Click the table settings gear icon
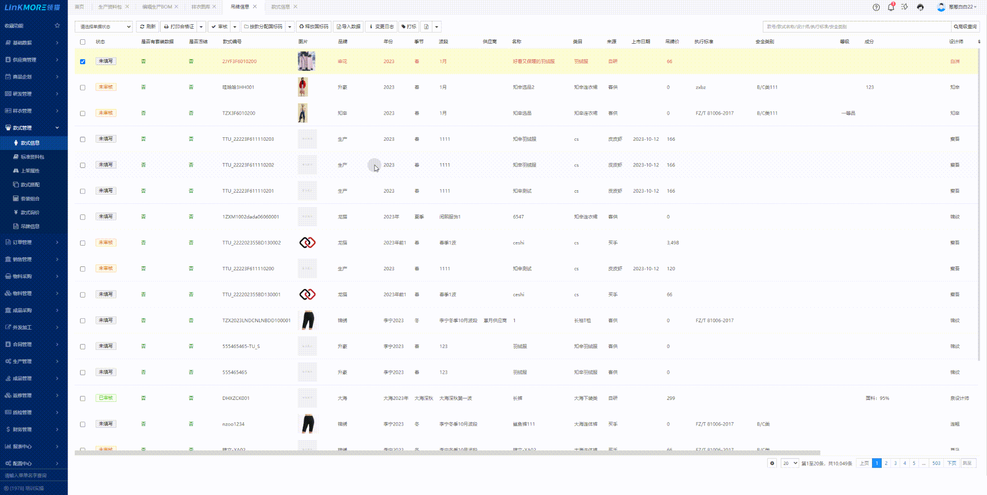This screenshot has height=495, width=987. pyautogui.click(x=772, y=463)
